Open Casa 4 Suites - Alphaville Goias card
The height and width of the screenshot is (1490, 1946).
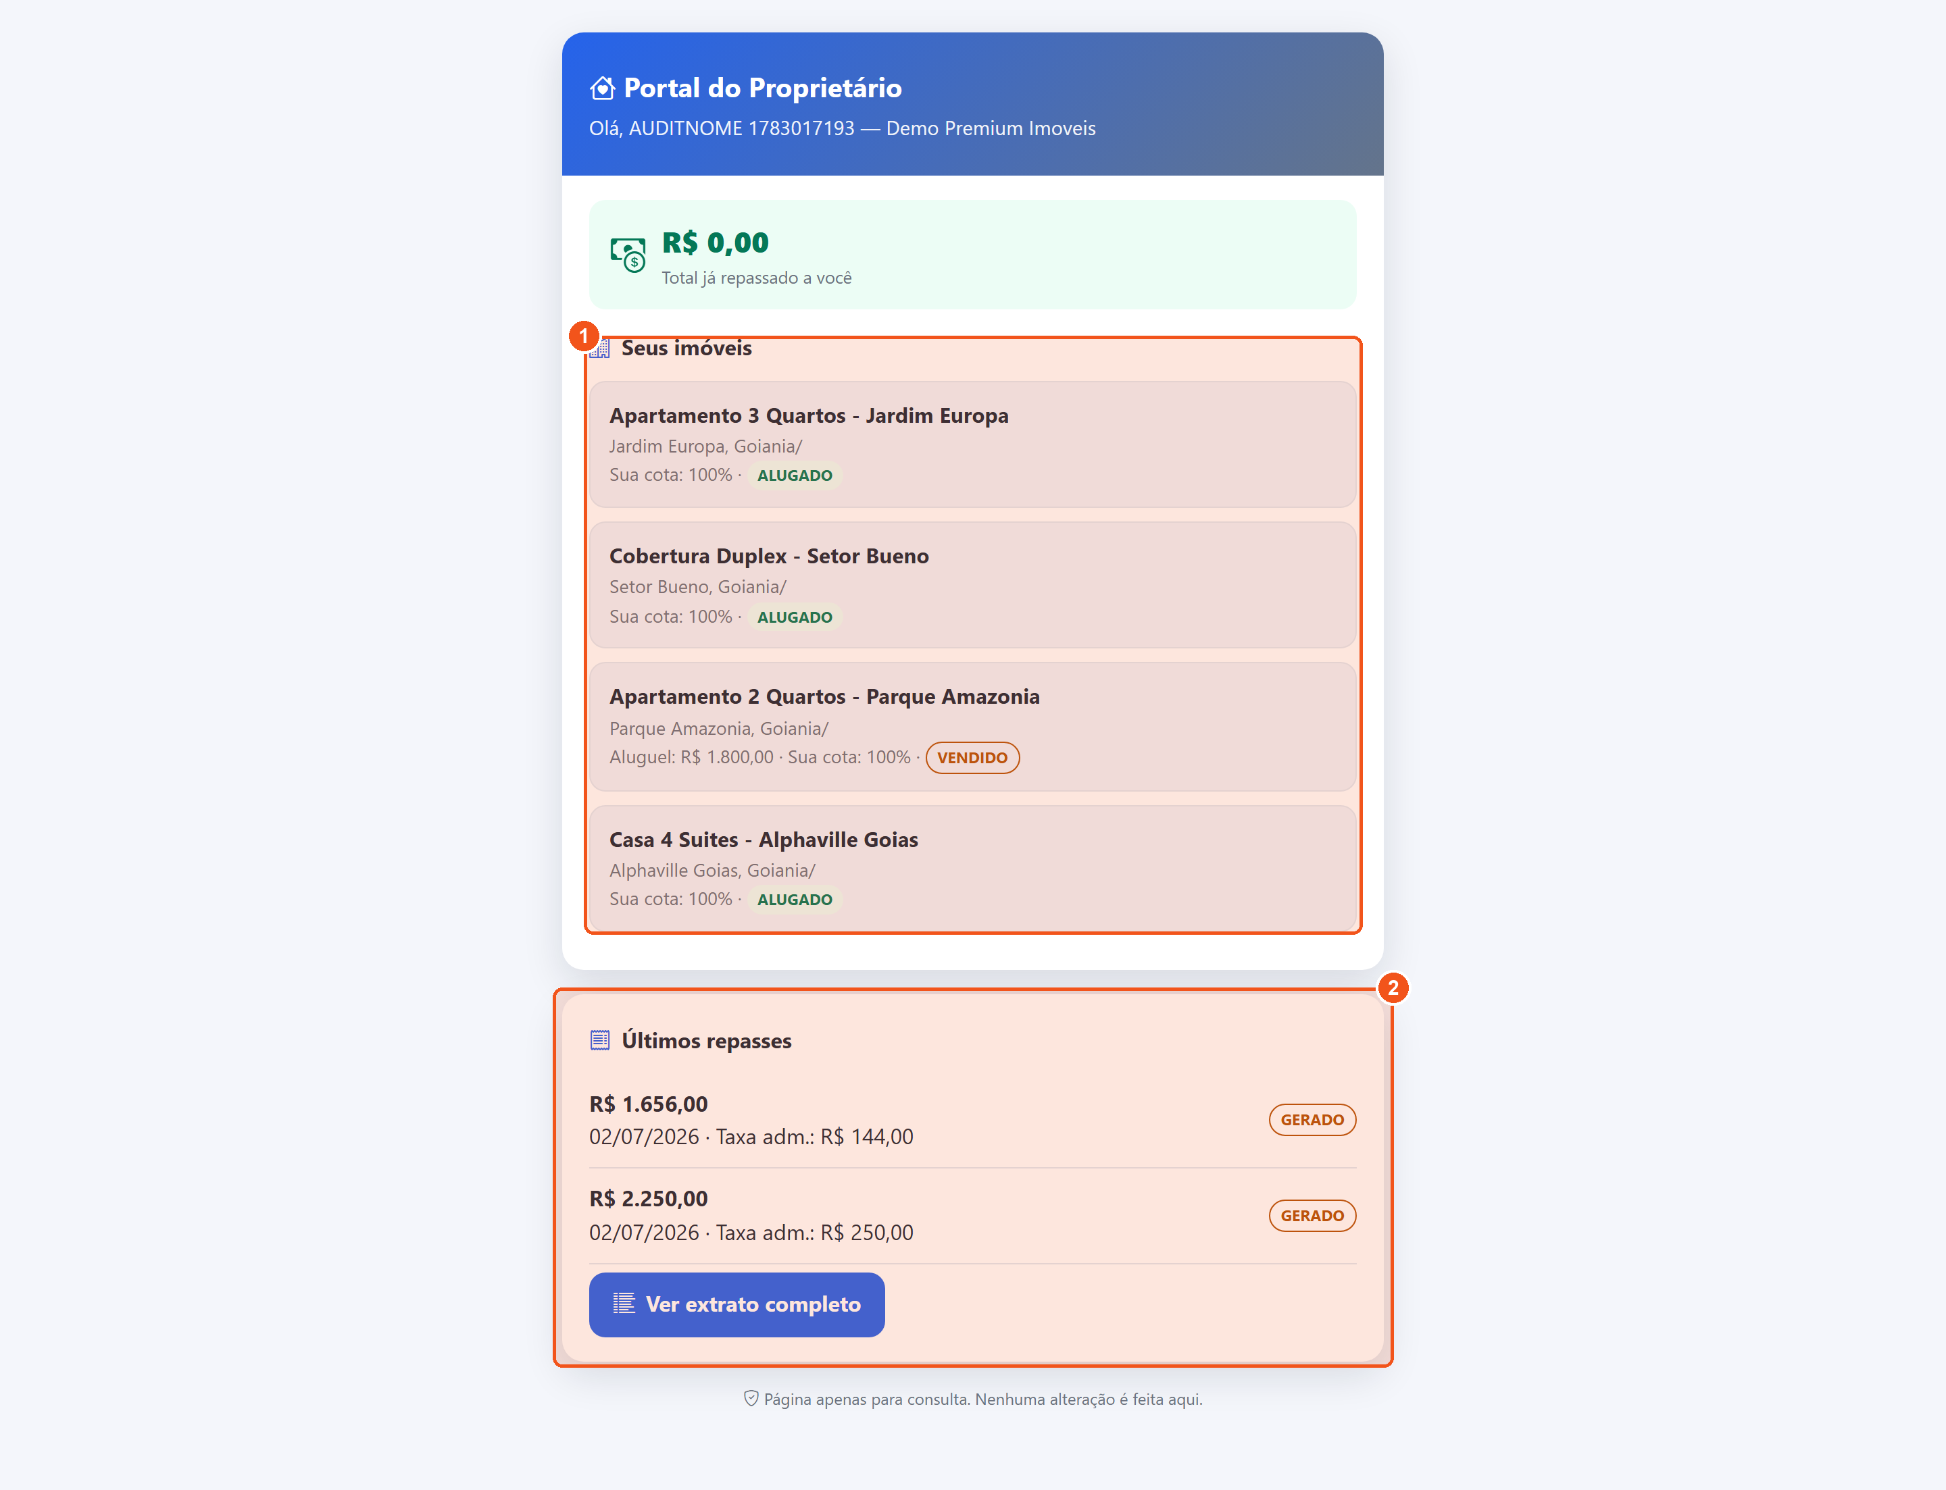pos(972,869)
